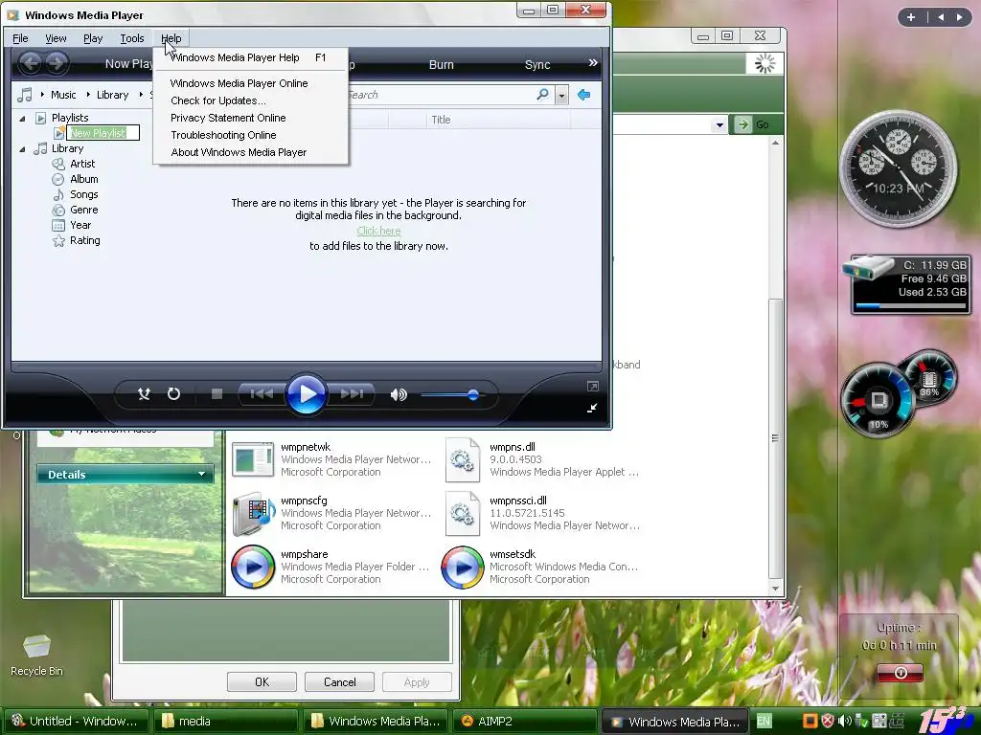The width and height of the screenshot is (981, 735).
Task: Click the Stop button in player controls
Action: (217, 393)
